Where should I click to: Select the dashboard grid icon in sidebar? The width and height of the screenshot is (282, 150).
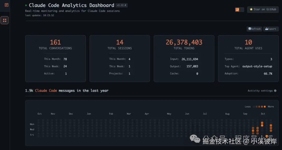pos(5,20)
